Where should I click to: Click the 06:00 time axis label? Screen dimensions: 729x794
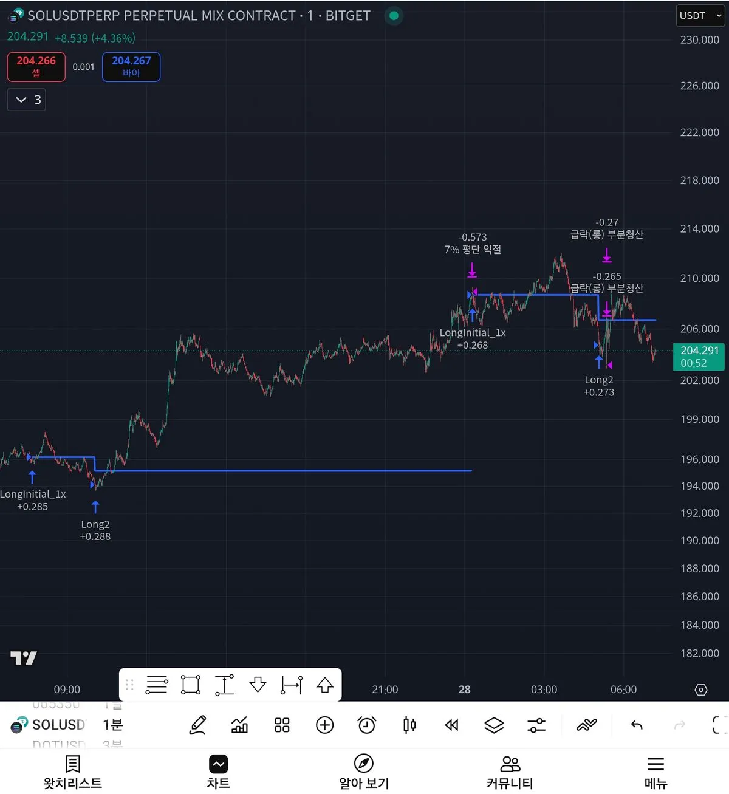pos(624,690)
